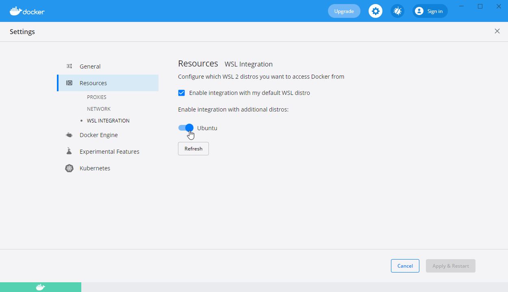Select the Resources settings icon

coord(69,83)
